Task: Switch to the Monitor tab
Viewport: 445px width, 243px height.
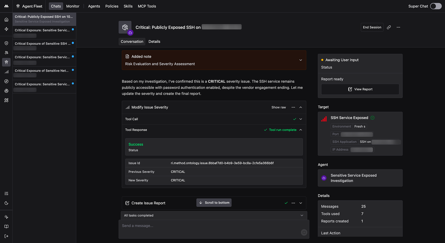Action: (72, 6)
